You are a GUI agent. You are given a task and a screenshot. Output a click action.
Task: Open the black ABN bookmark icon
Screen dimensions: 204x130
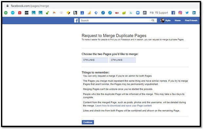pyautogui.click(x=27, y=13)
